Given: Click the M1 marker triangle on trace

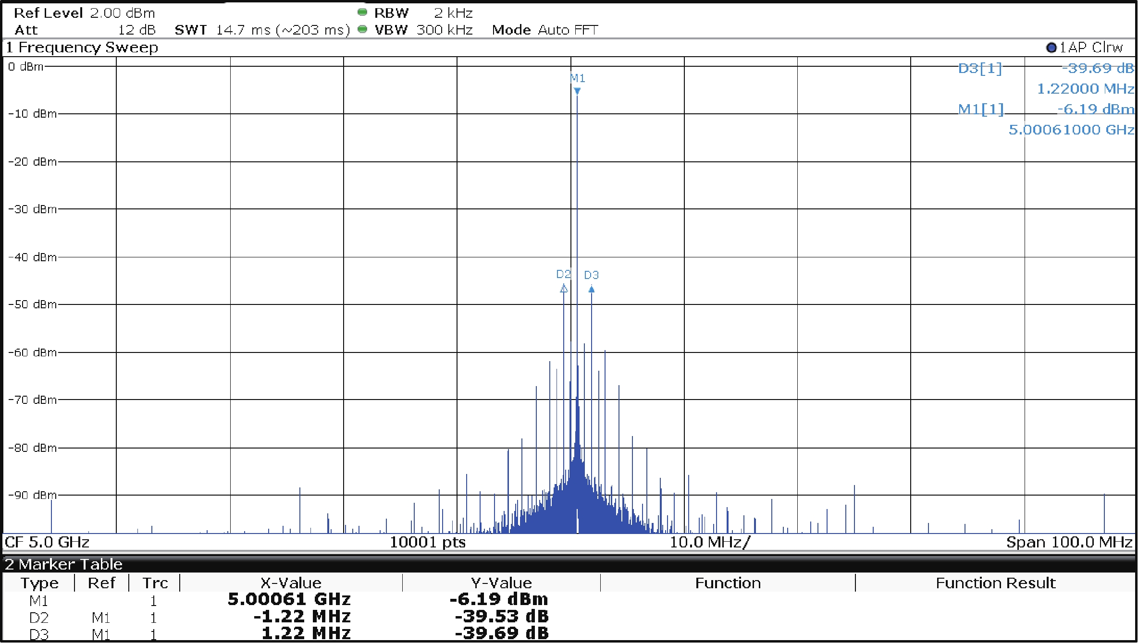Looking at the screenshot, I should [x=577, y=91].
